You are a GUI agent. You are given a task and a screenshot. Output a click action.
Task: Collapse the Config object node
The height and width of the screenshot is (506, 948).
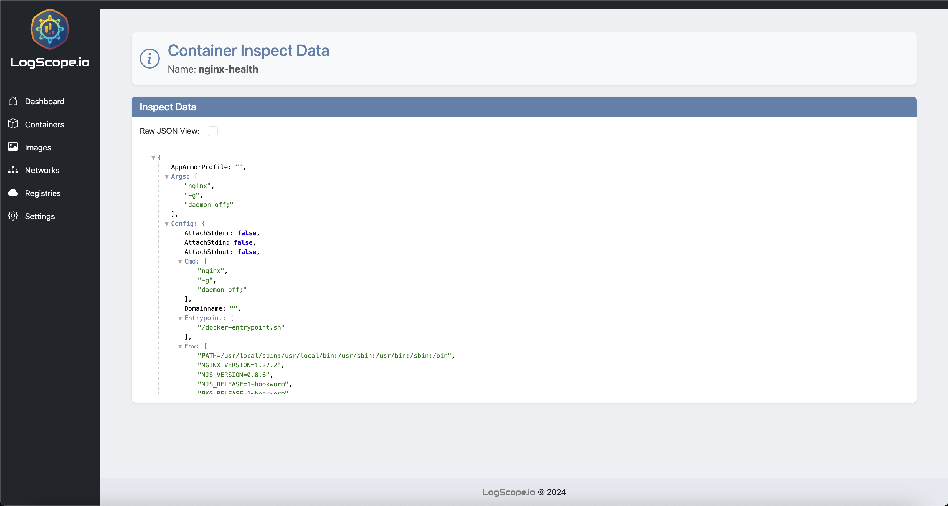[167, 224]
